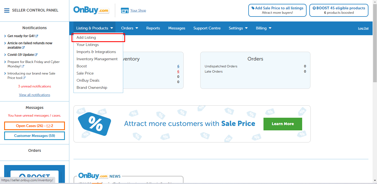The width and height of the screenshot is (377, 184).
Task: Expand the Listing & Products dropdown arrow
Action: pyautogui.click(x=112, y=28)
